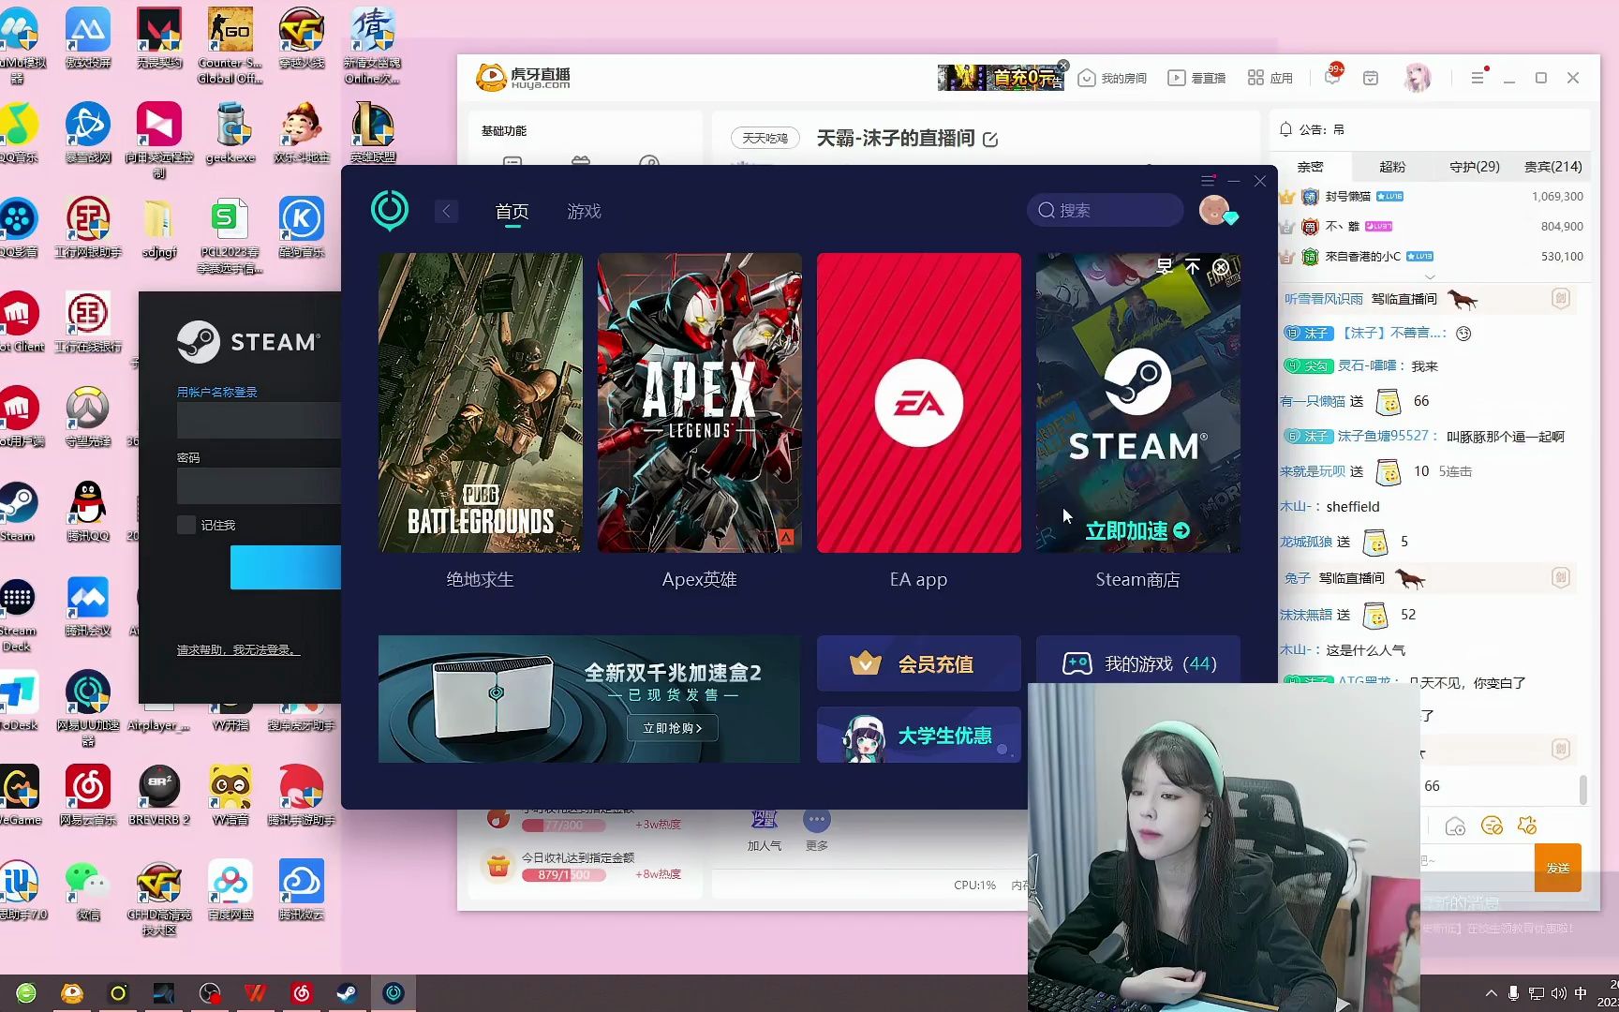Screen dimensions: 1619x1012
Task: Click the UU accelerator logo icon
Action: point(390,211)
